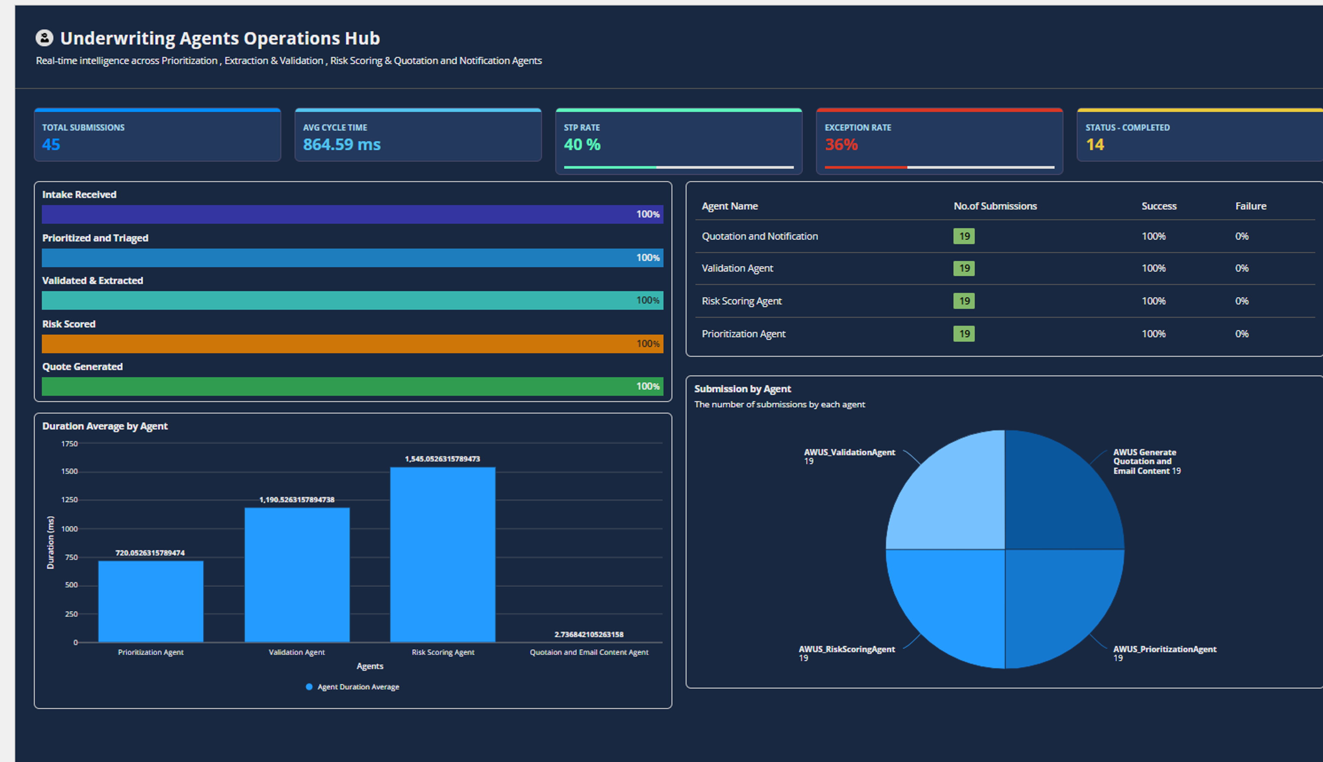Click the 19 badge in Validation Agent row

pyautogui.click(x=964, y=268)
